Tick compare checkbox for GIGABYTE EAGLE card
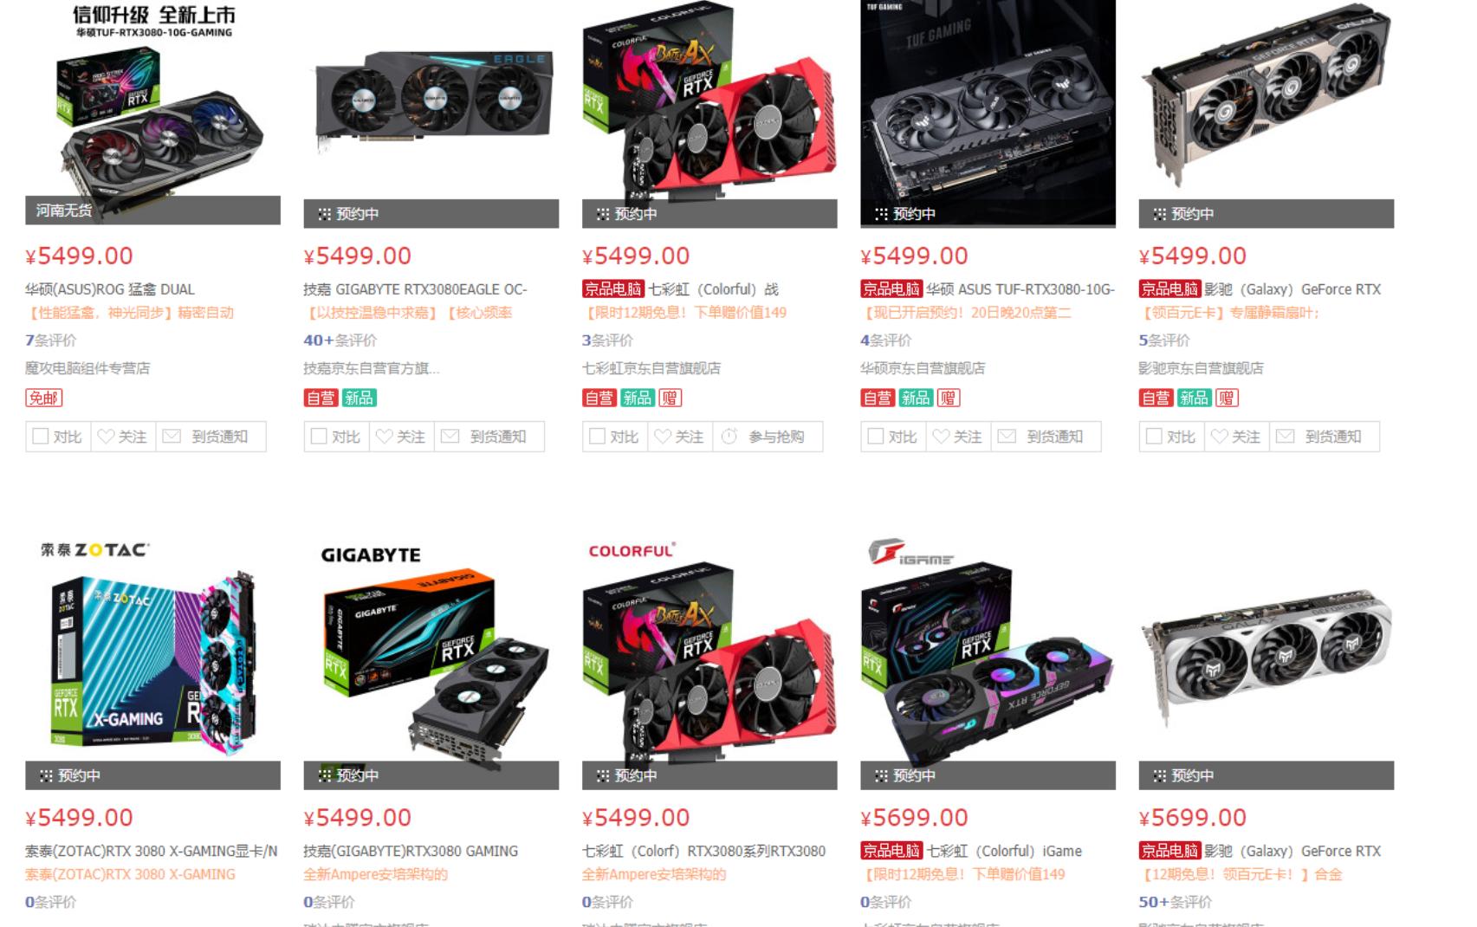This screenshot has height=927, width=1477. [318, 437]
